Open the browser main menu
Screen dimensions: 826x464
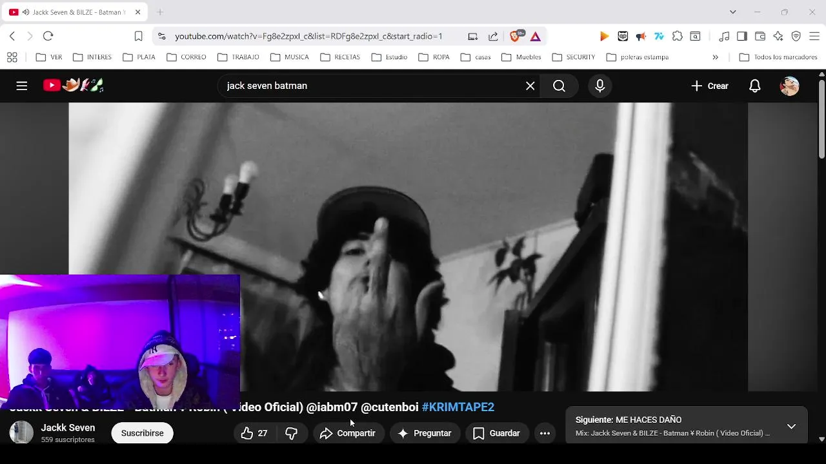pos(814,36)
